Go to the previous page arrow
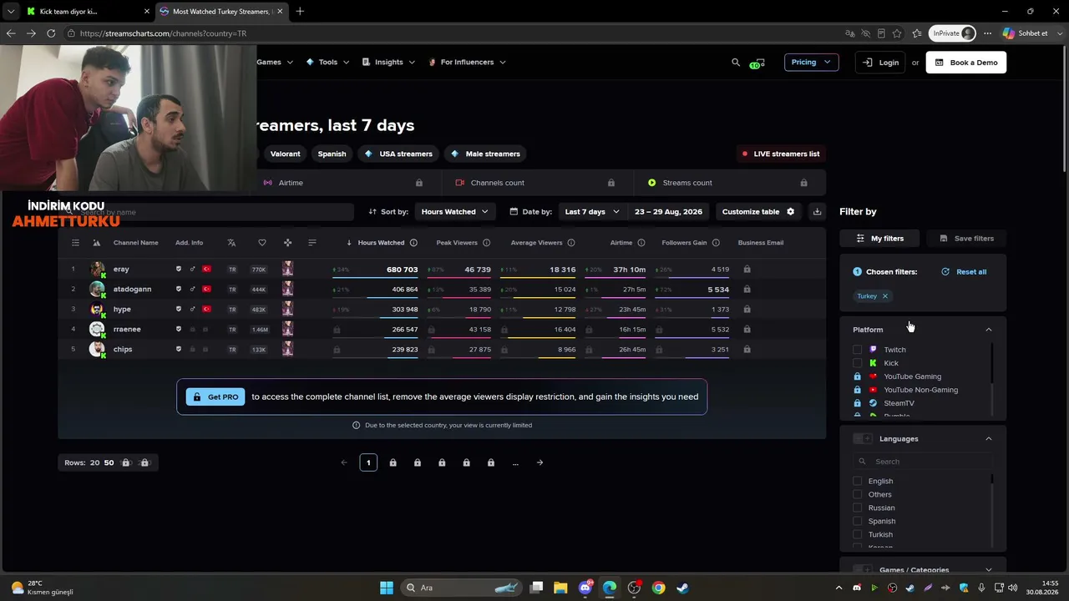 (x=343, y=462)
